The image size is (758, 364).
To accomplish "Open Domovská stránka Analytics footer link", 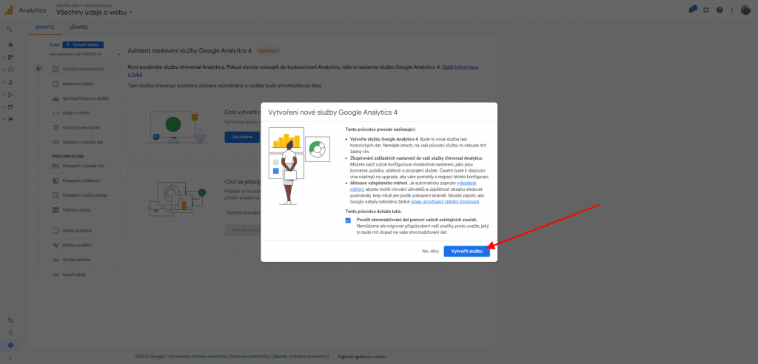I will pos(198,357).
